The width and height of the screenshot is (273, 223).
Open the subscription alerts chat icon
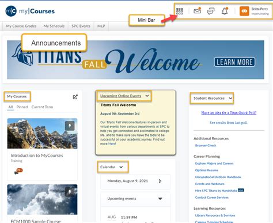[211, 11]
